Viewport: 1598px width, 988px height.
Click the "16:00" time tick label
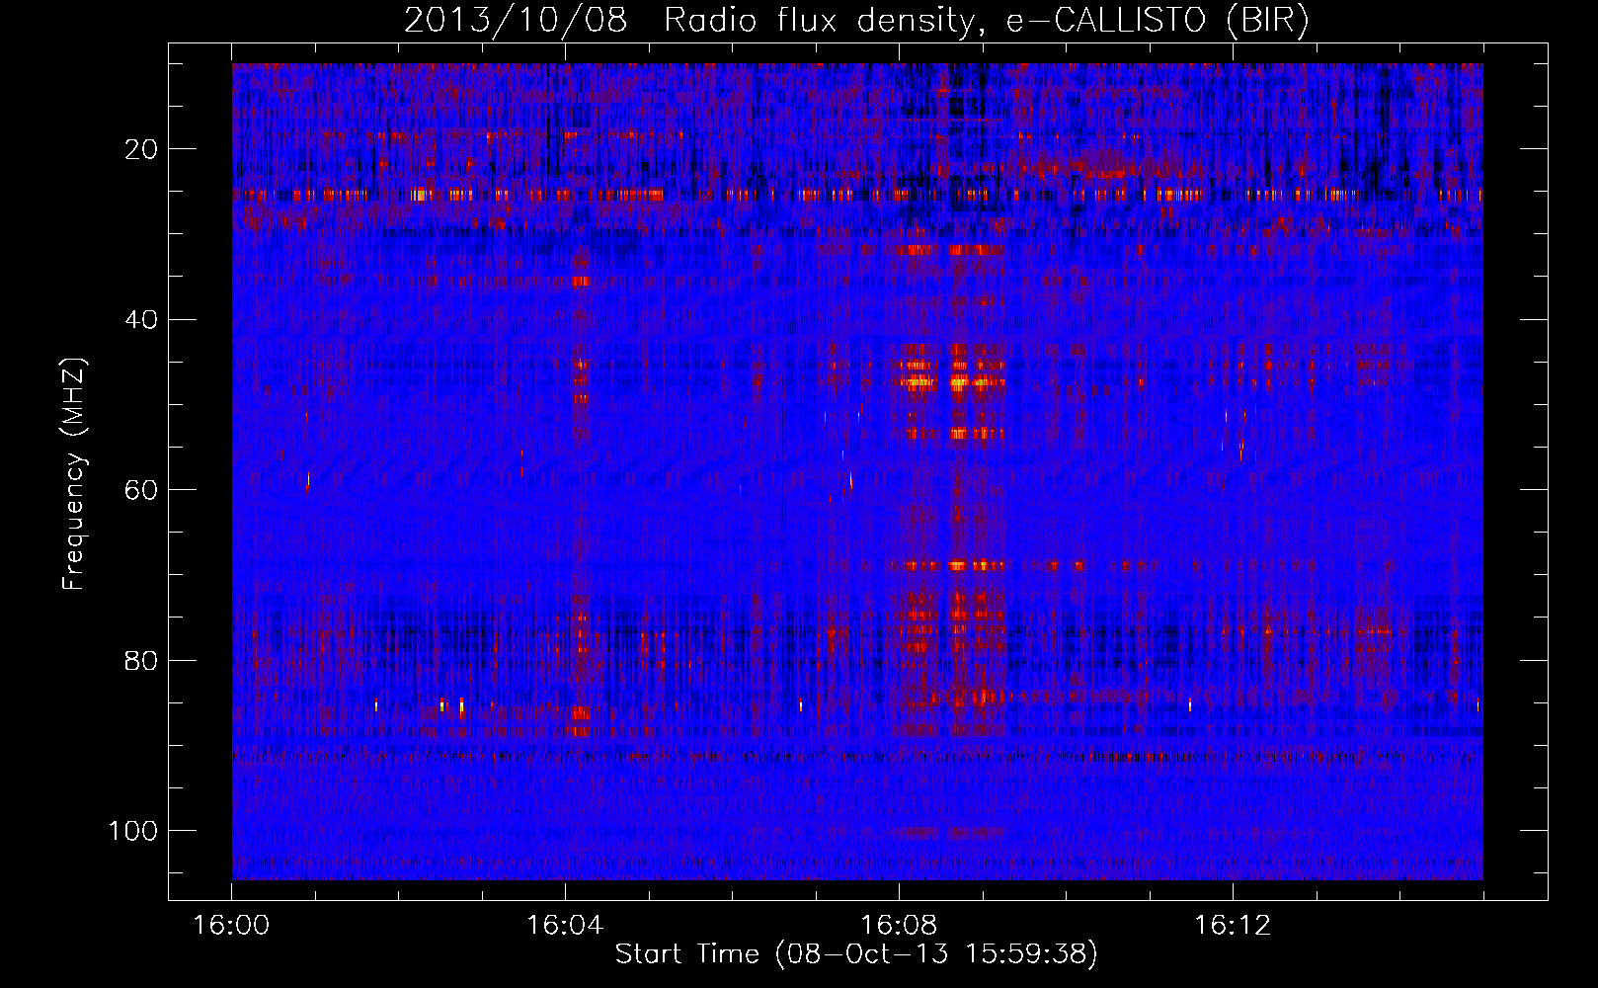tap(231, 926)
